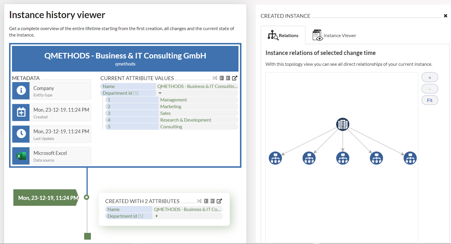Click Department id label in Current Attribute Values
Screen dimensions: 451x244
point(120,93)
